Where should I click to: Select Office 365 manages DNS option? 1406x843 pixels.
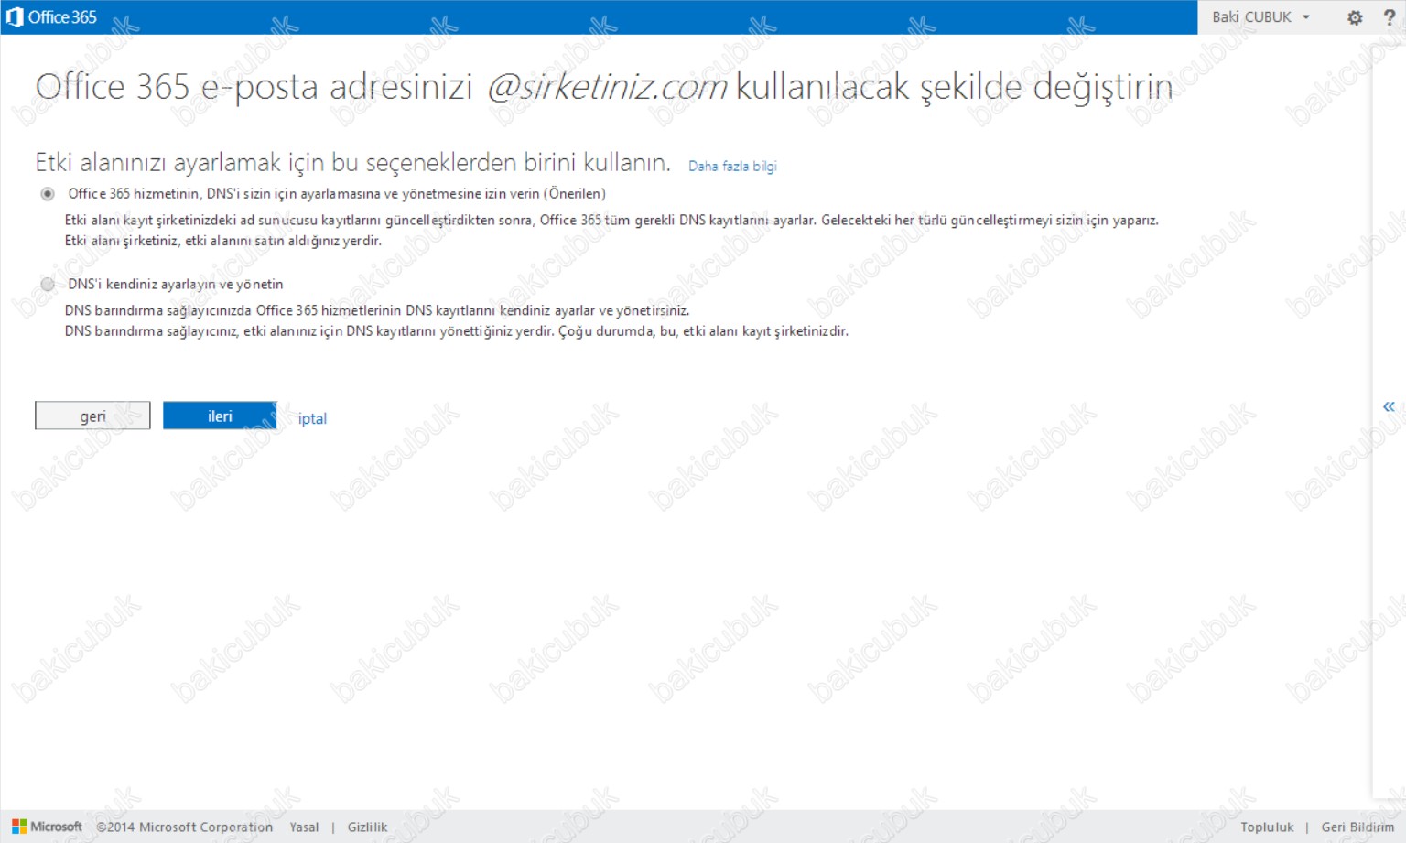pos(48,194)
